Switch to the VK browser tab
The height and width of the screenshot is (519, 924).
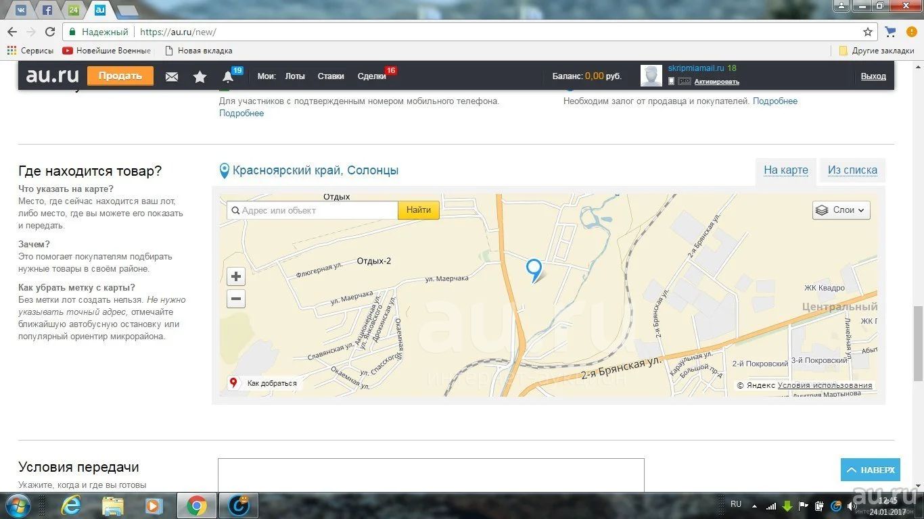[20, 9]
